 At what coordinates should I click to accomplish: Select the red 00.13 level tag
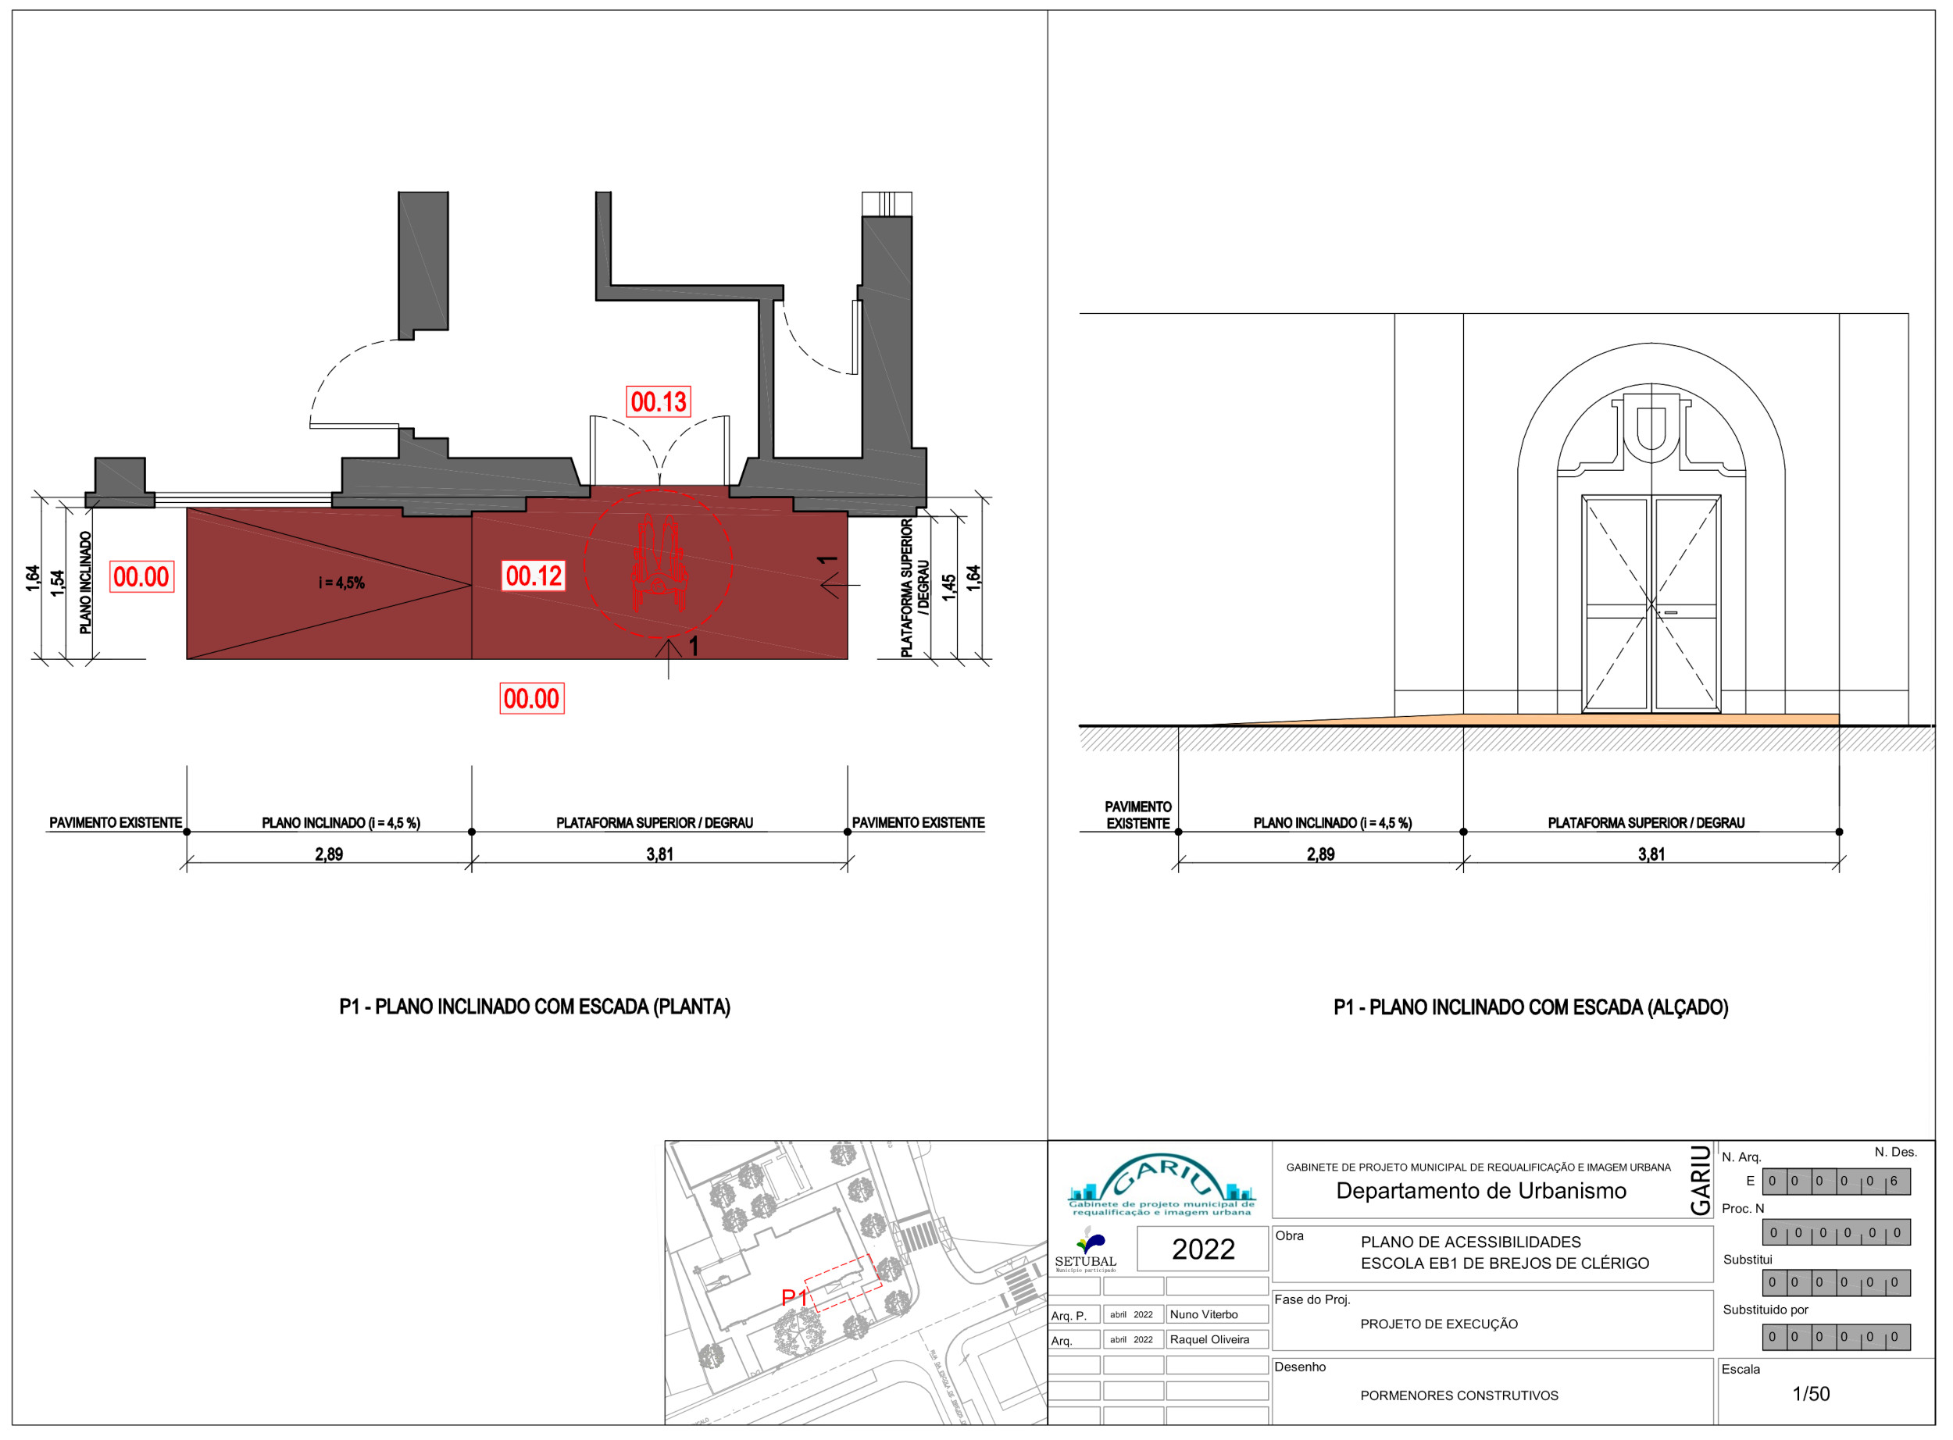659,402
